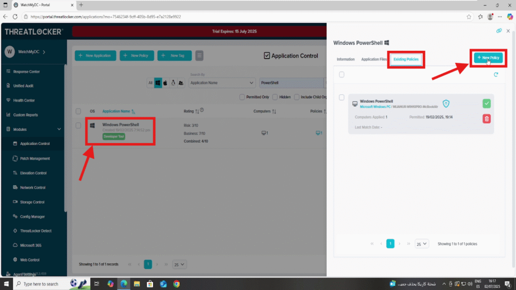This screenshot has width=516, height=290.
Task: Close the Windows PowerShell side panel
Action: pos(508,31)
